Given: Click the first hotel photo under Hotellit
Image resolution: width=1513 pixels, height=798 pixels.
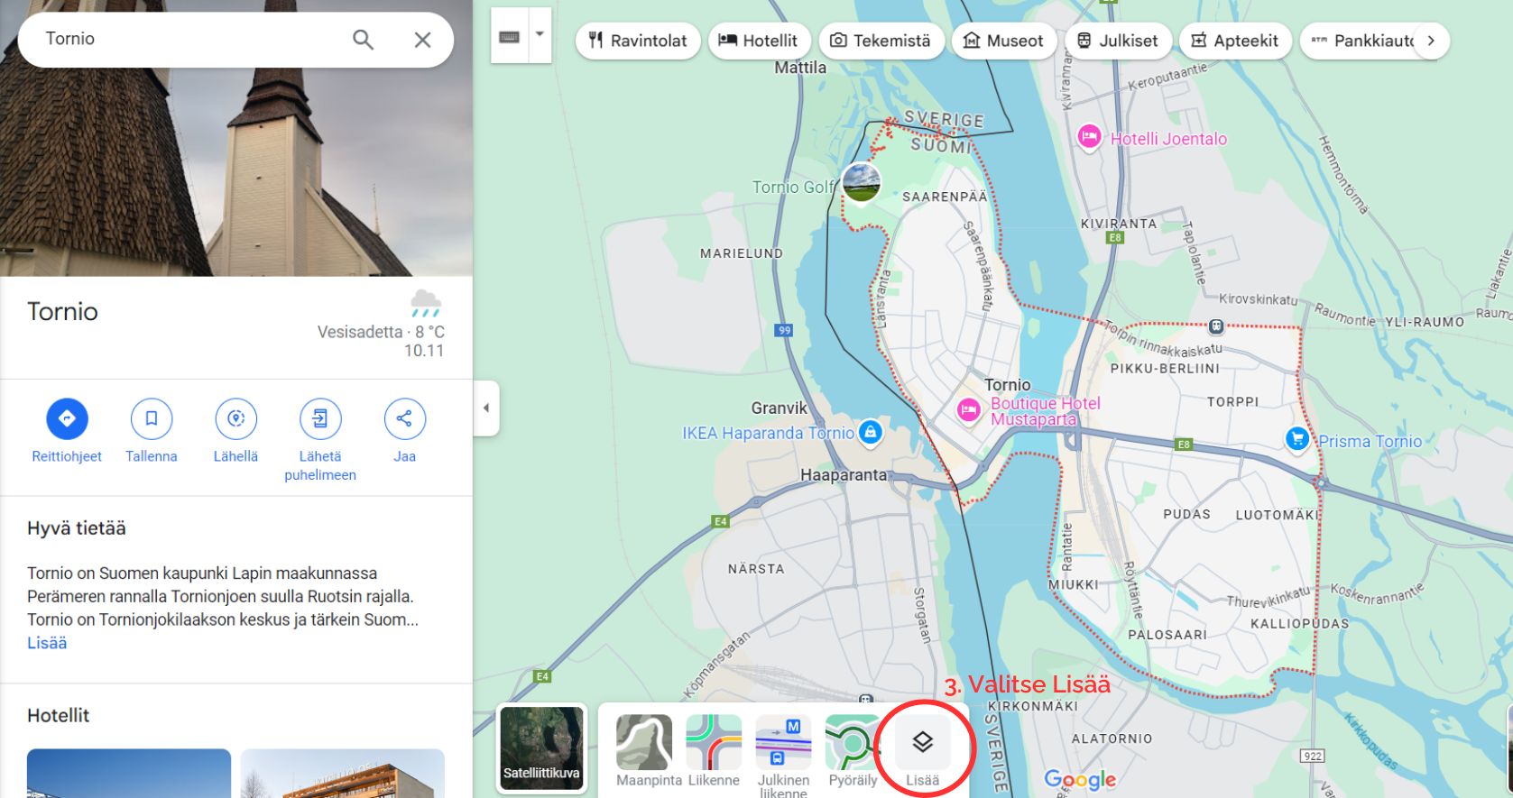Looking at the screenshot, I should click(x=129, y=773).
